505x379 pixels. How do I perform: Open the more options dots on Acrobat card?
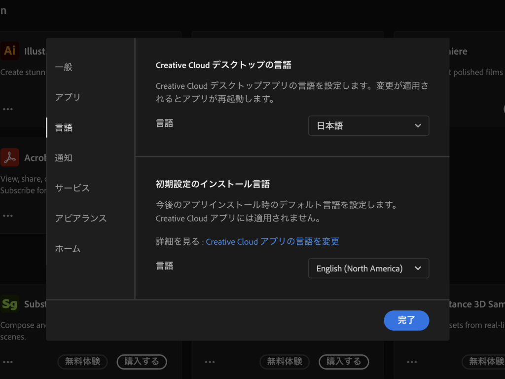point(8,216)
